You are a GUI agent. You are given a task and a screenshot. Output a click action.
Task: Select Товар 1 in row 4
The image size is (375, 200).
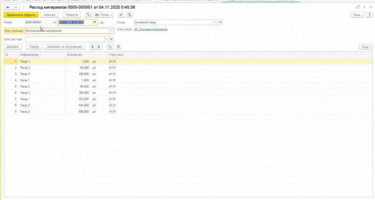[x=25, y=80]
